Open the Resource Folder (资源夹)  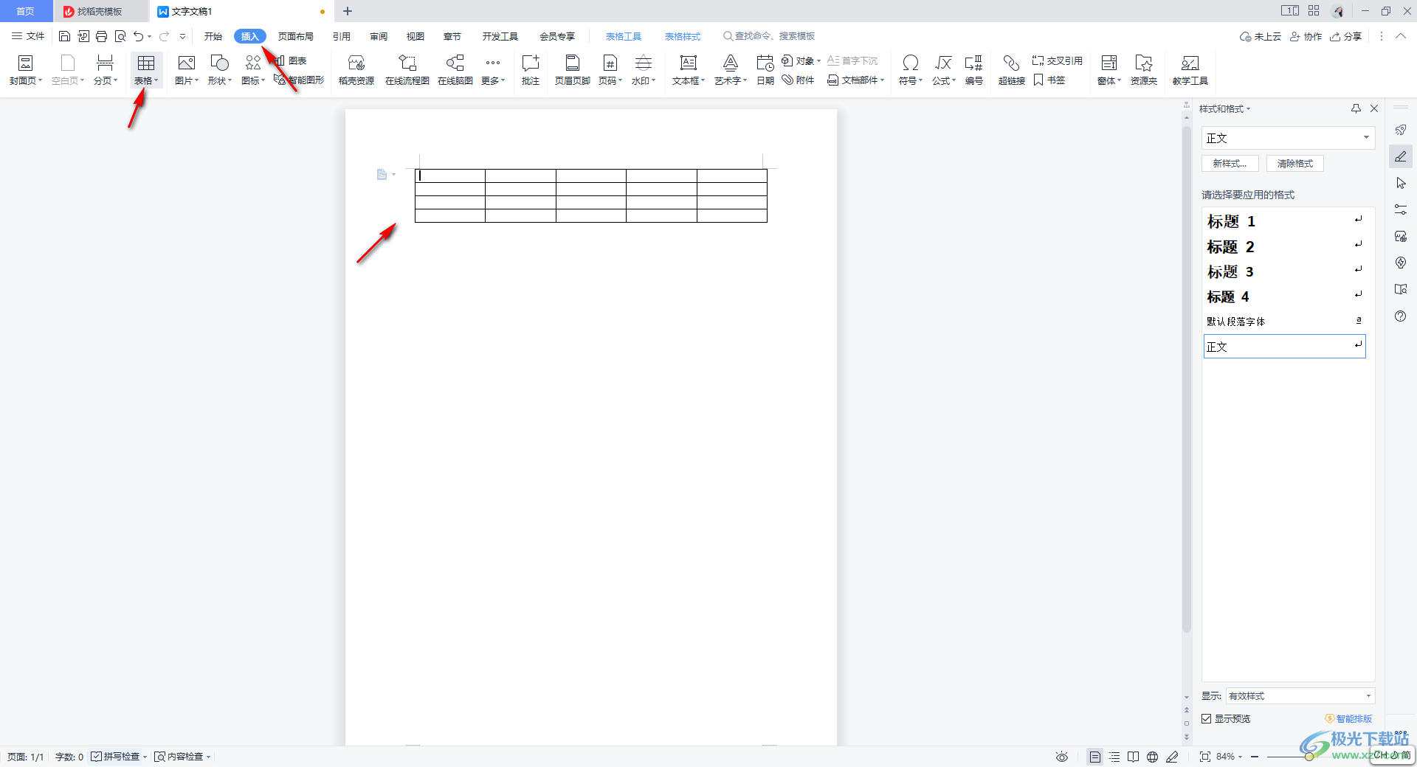pyautogui.click(x=1144, y=70)
